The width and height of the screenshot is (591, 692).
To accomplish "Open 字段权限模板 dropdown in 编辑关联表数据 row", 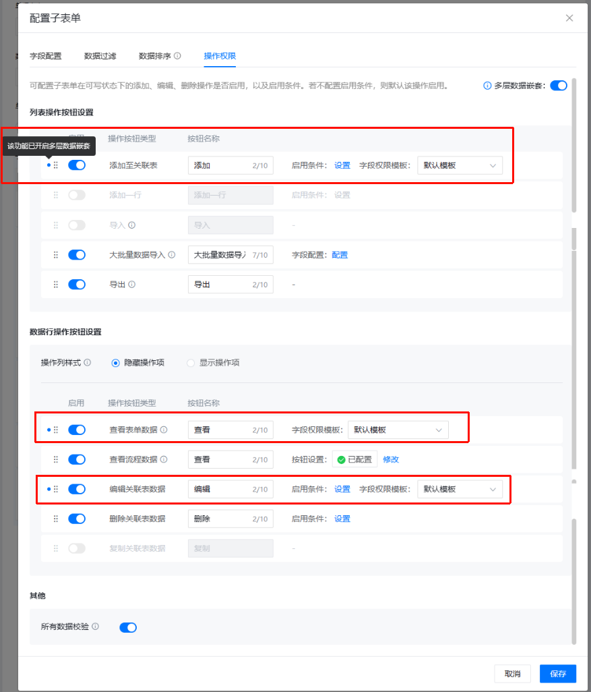I will [x=460, y=489].
